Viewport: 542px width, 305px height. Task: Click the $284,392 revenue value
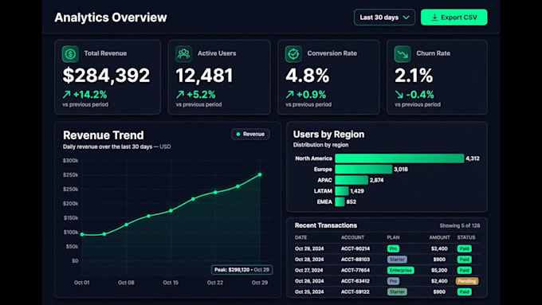[x=106, y=76]
